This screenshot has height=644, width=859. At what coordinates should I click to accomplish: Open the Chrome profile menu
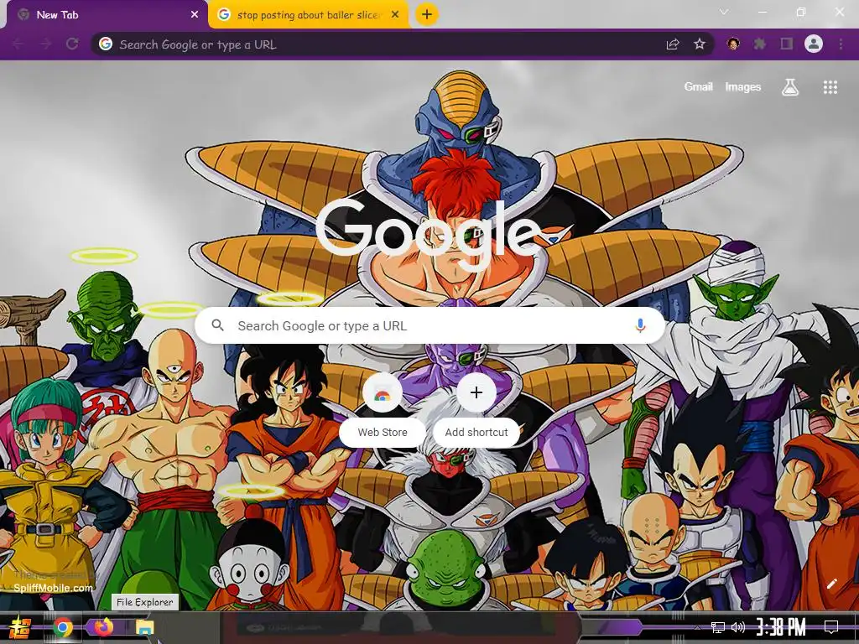pyautogui.click(x=814, y=44)
